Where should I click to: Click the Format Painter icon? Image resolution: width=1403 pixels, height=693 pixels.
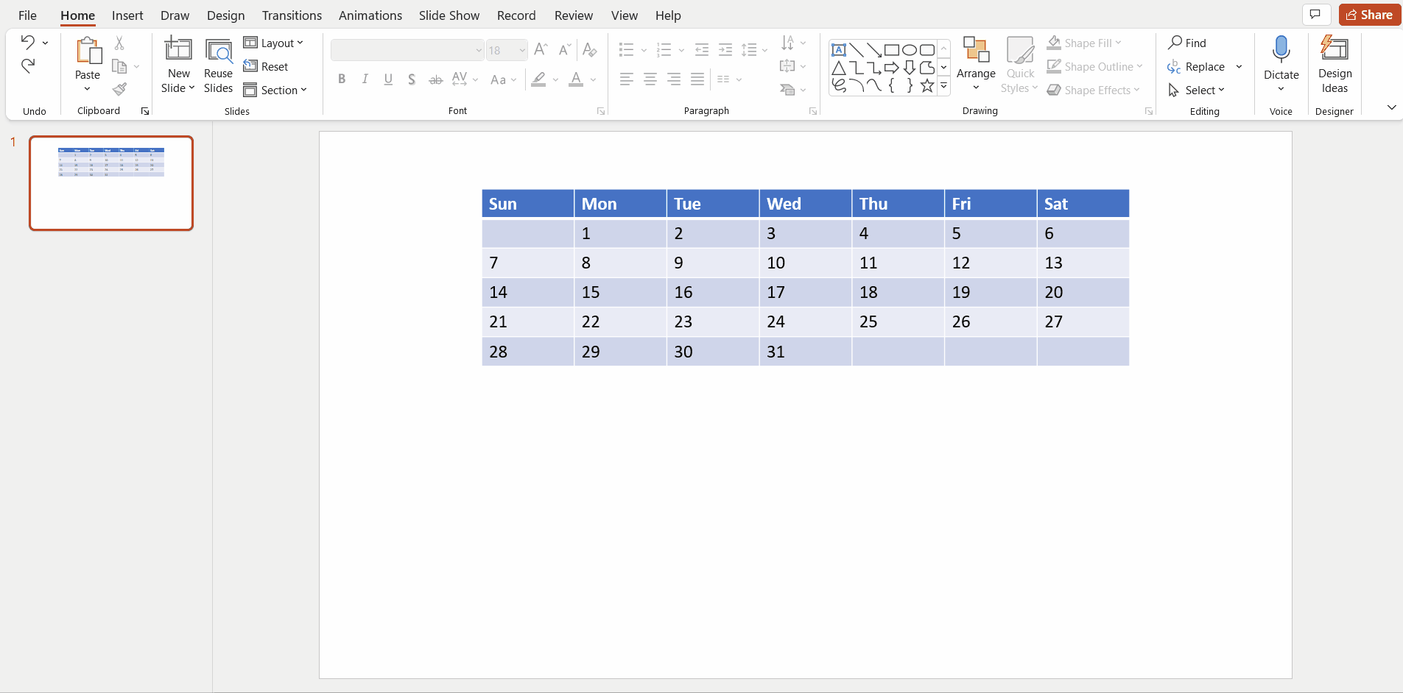tap(119, 89)
